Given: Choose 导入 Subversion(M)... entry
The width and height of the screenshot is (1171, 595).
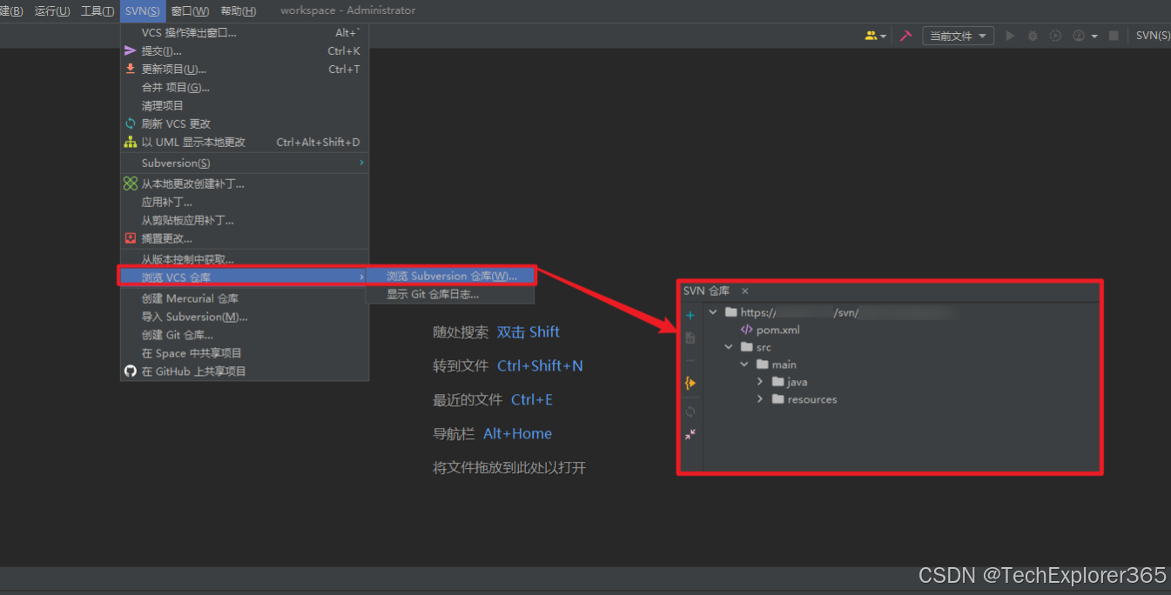Looking at the screenshot, I should click(244, 317).
